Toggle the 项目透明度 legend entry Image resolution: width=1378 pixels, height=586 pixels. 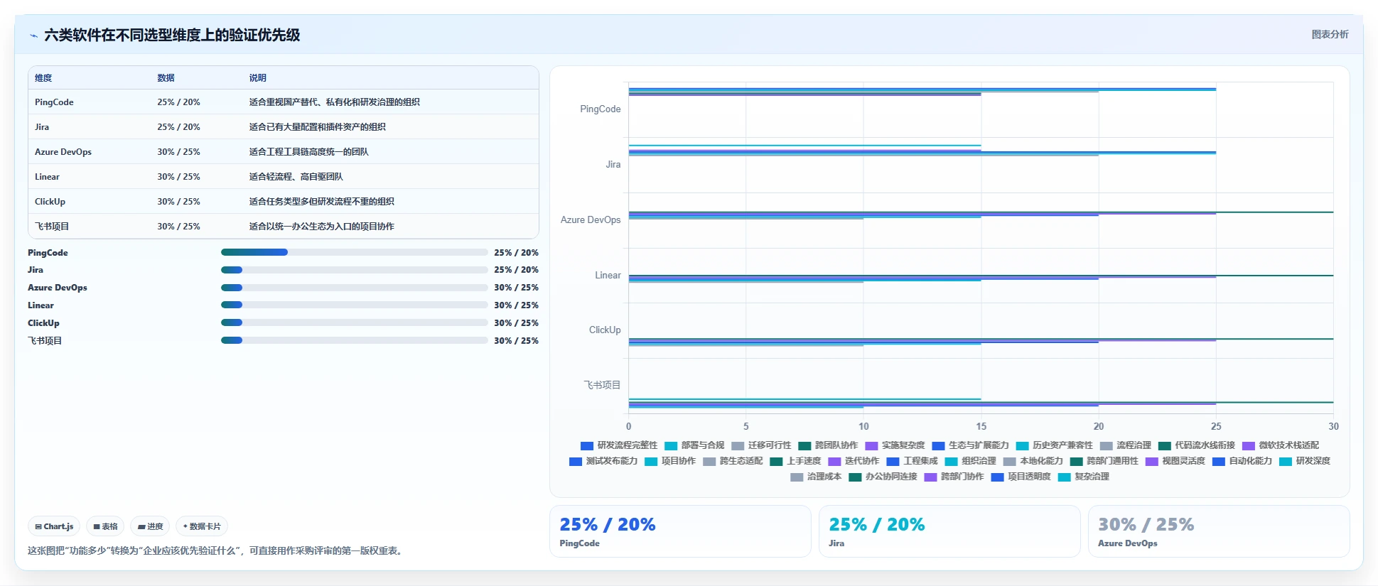(1021, 477)
